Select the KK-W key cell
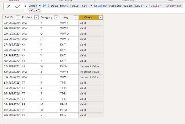 (x=69, y=66)
